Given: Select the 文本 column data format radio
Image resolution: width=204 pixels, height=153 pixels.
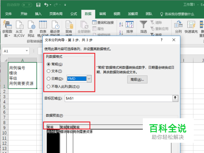Looking at the screenshot, I should 49,71.
